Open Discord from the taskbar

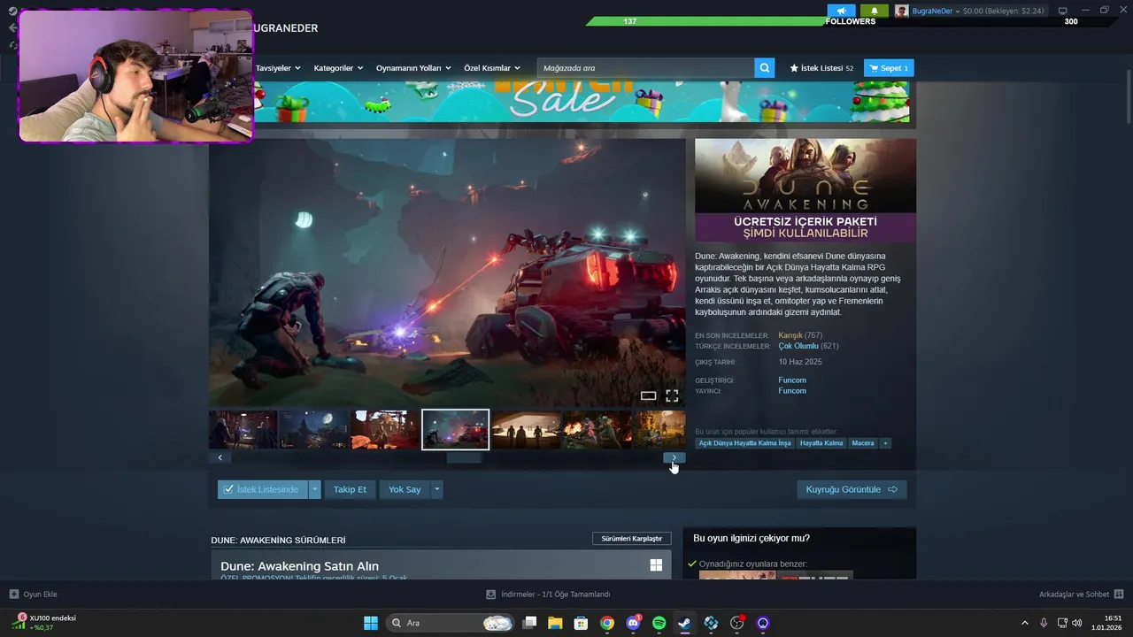pos(633,623)
